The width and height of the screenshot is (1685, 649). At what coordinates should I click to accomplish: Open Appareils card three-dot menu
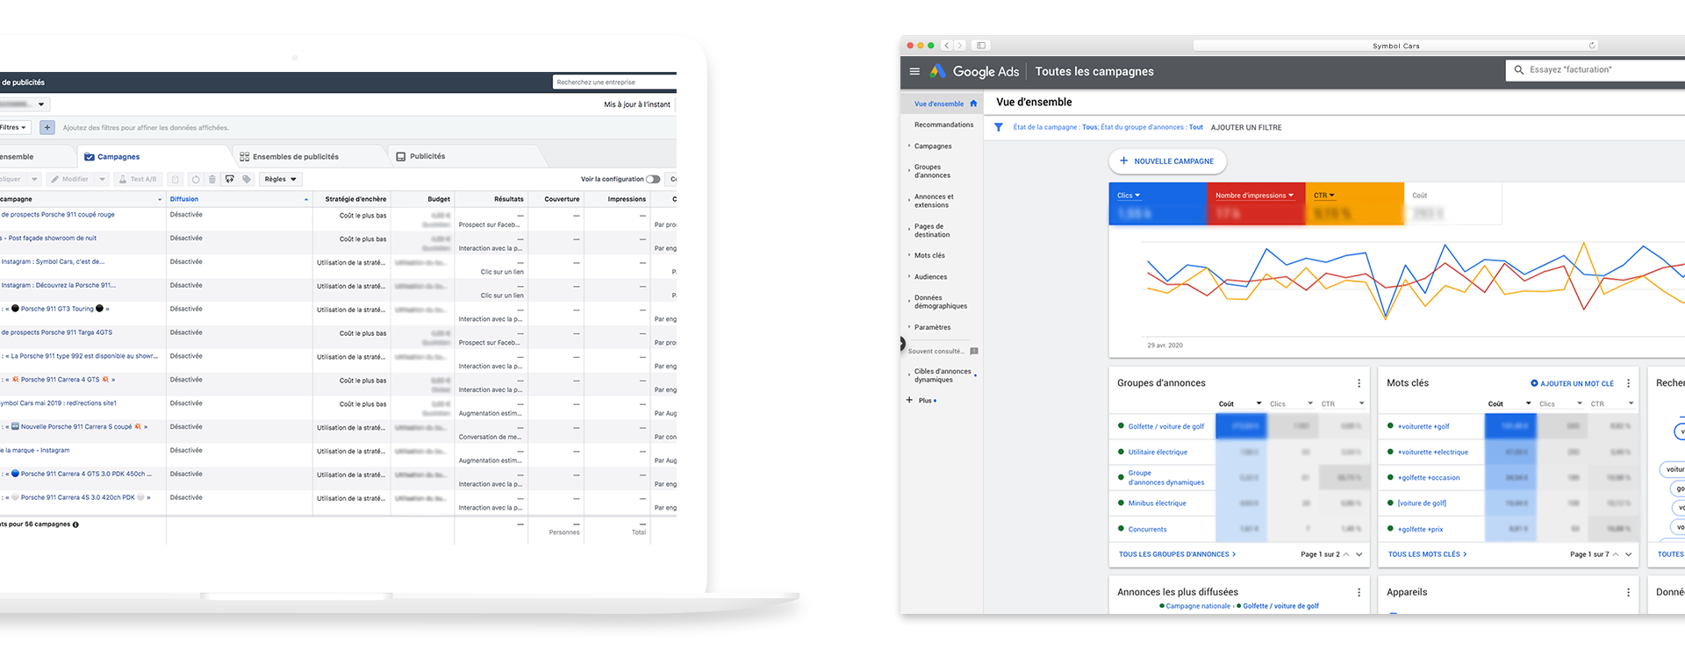coord(1629,593)
